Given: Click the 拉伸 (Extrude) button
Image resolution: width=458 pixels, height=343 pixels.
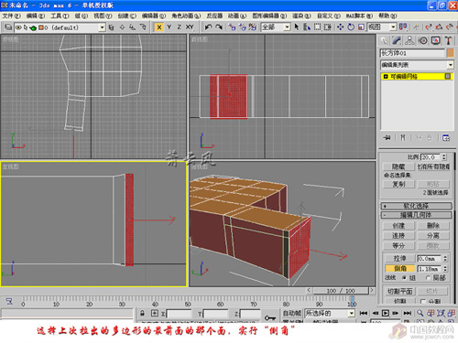Looking at the screenshot, I should click(x=399, y=259).
